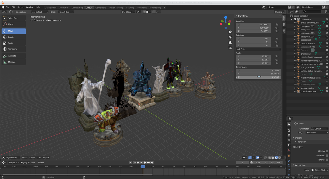The width and height of the screenshot is (329, 179).
Task: Open the World properties globe icon
Action: click(289, 150)
